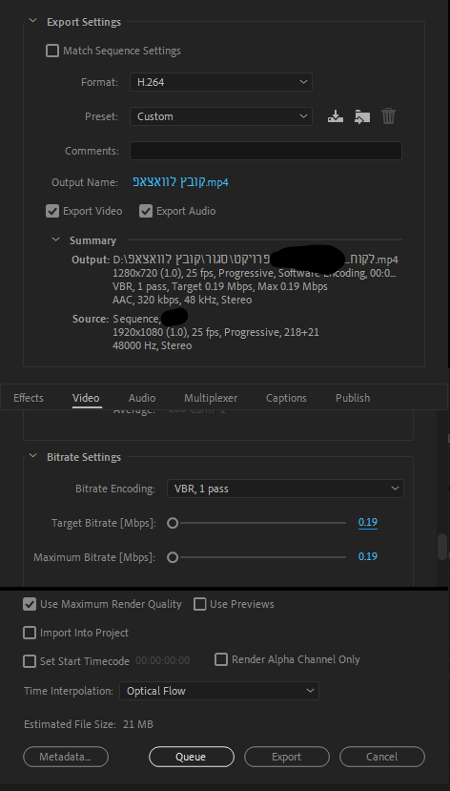Open the Bitrate Encoding dropdown
This screenshot has width=450, height=791.
[x=285, y=489]
